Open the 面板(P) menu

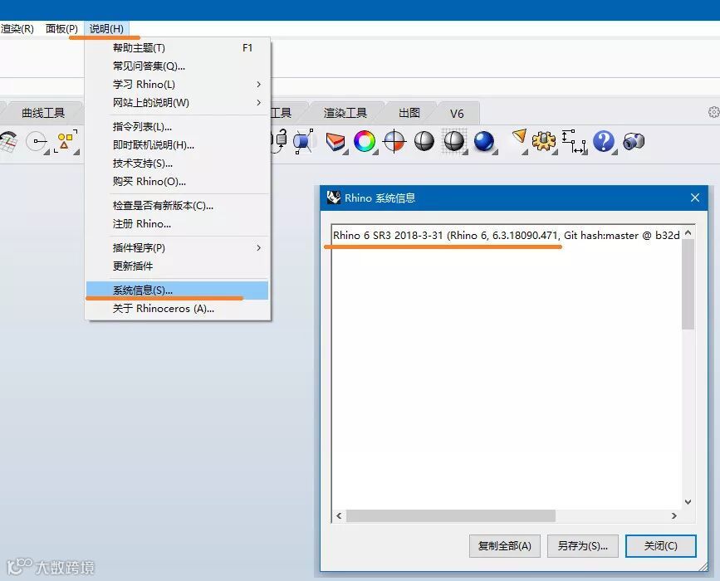(x=61, y=28)
